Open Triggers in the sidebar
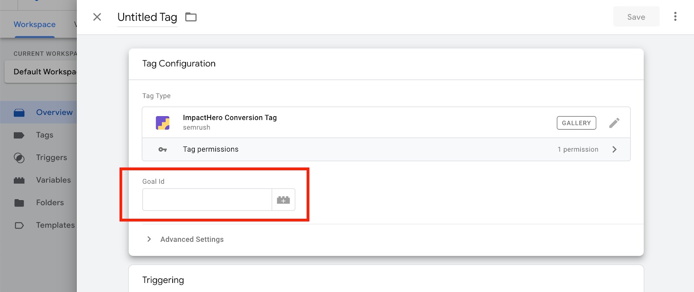 coord(39,157)
